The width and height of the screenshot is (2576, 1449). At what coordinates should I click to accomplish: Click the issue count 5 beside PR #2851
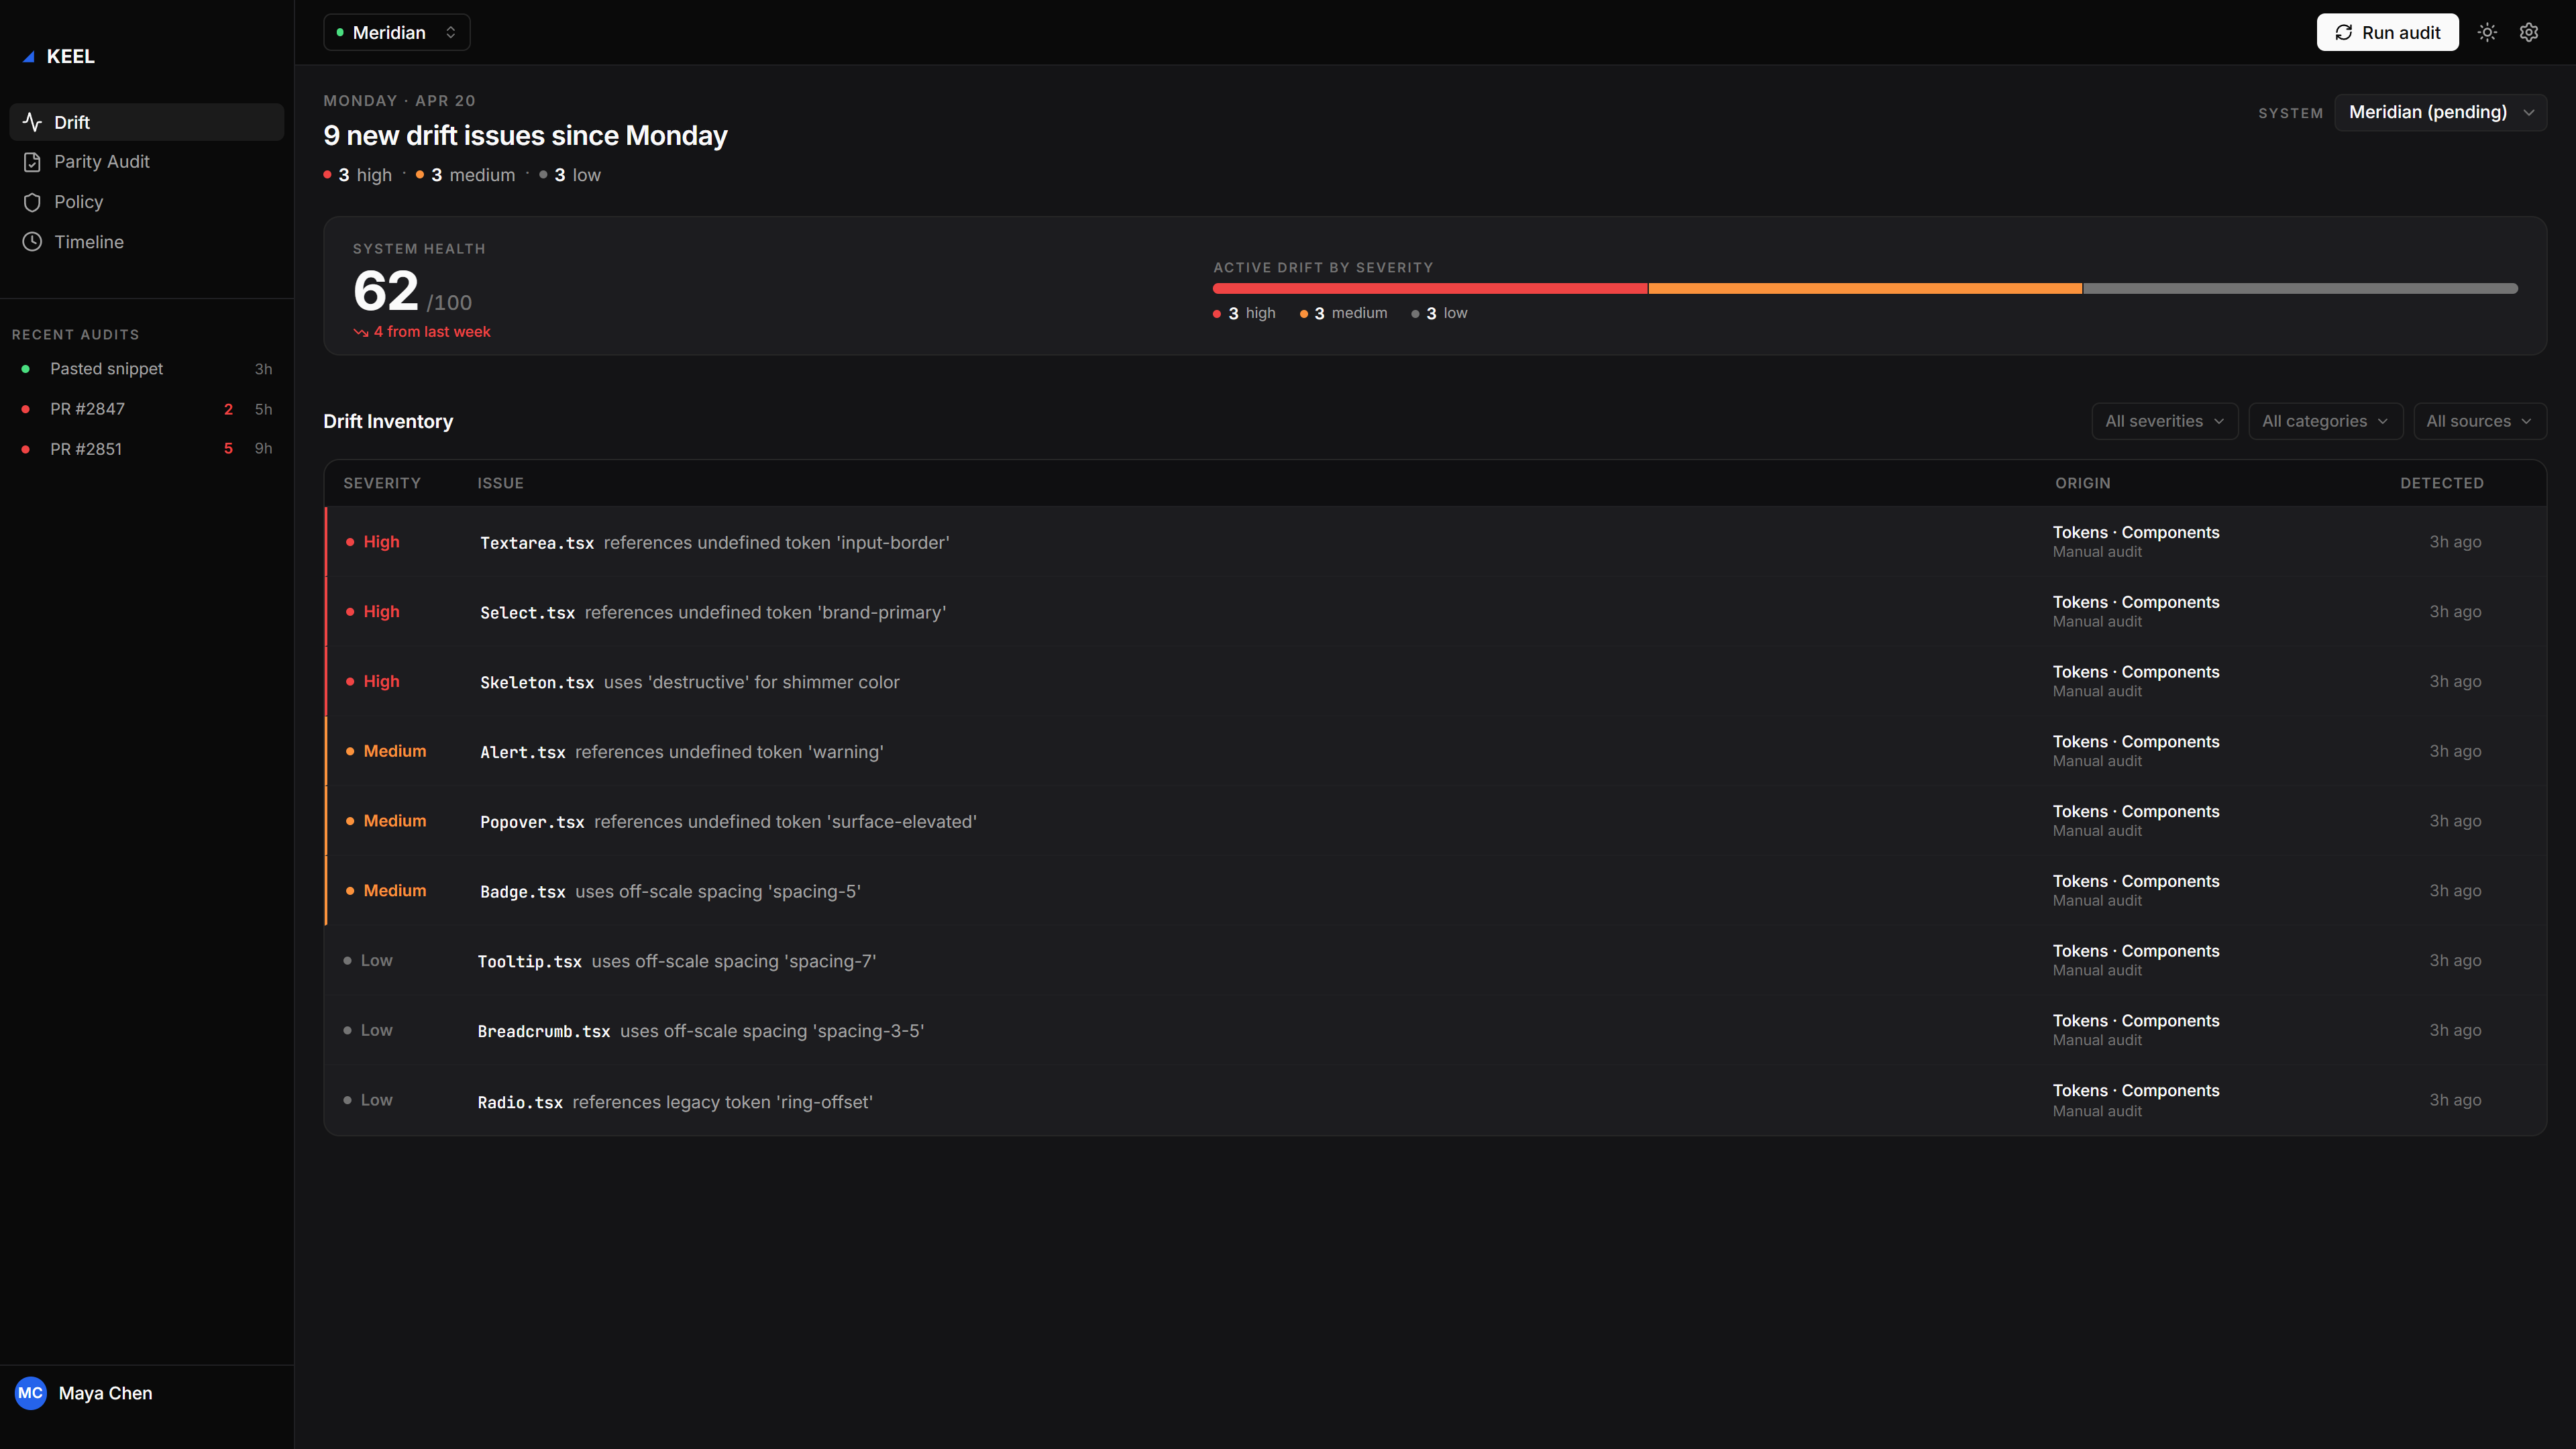pyautogui.click(x=228, y=449)
